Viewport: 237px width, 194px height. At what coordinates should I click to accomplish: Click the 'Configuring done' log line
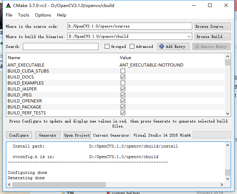28,173
